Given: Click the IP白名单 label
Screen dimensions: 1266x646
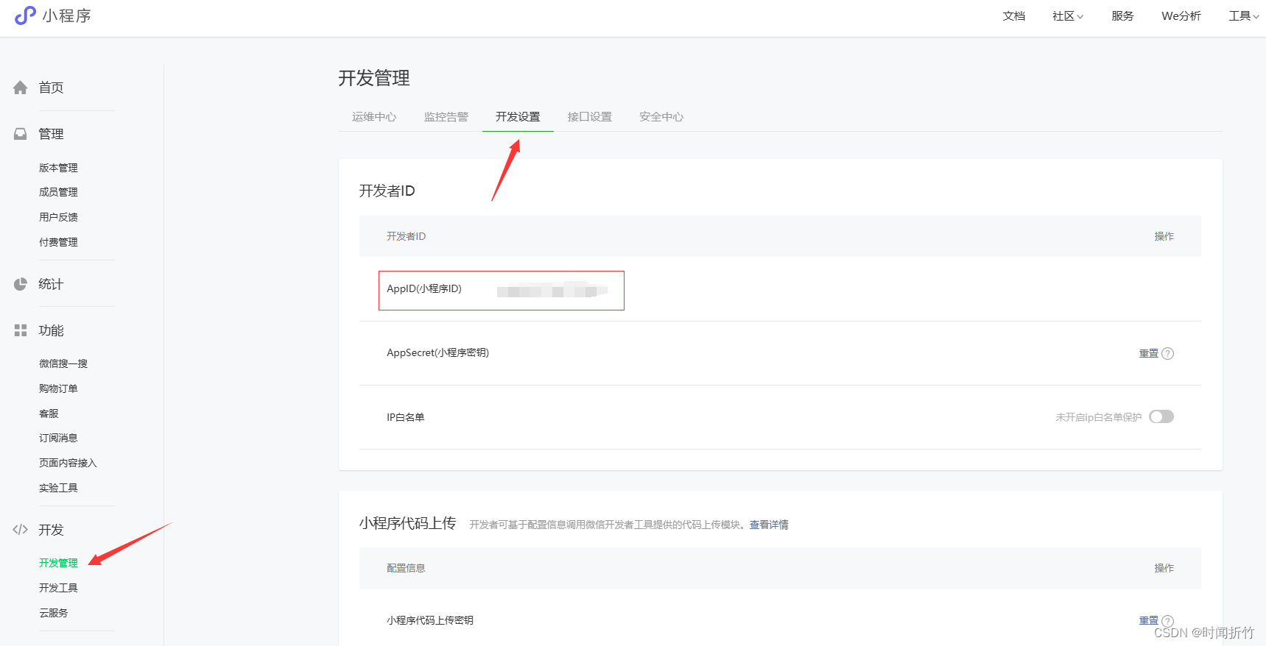Looking at the screenshot, I should click(x=406, y=417).
